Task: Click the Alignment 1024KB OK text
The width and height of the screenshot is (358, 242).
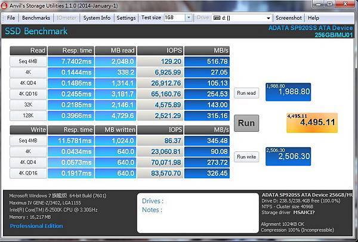Action: 283,224
